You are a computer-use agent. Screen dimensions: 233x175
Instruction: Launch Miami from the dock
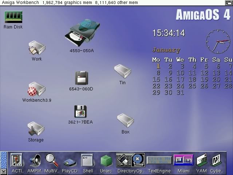coord(183,160)
